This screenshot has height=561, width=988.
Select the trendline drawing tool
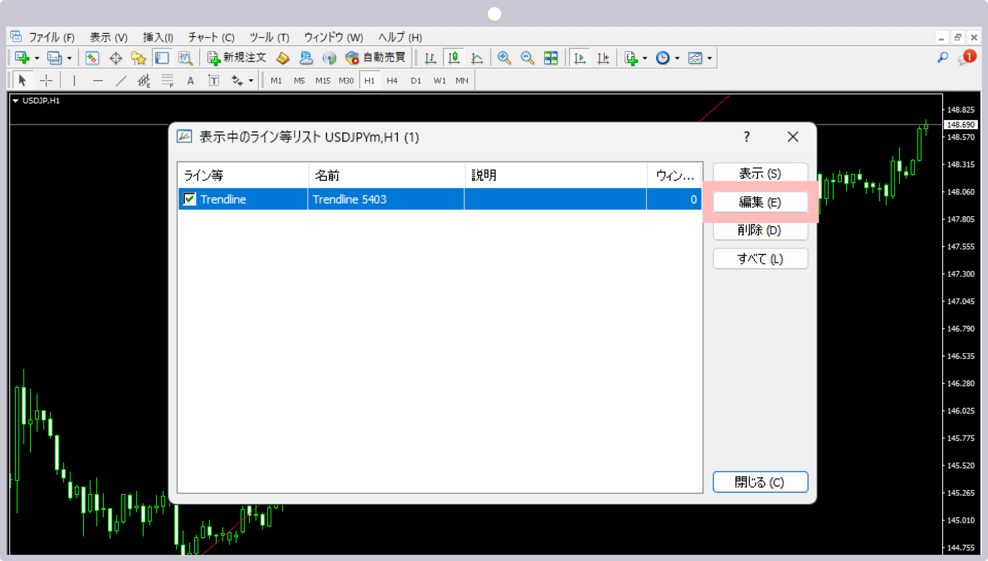click(121, 80)
